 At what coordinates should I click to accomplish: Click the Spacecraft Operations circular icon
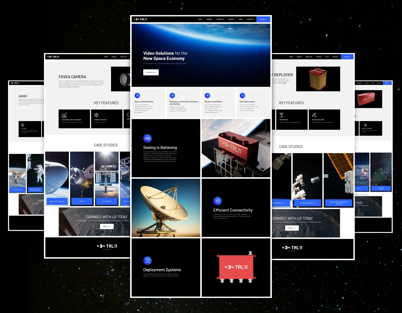pyautogui.click(x=137, y=96)
